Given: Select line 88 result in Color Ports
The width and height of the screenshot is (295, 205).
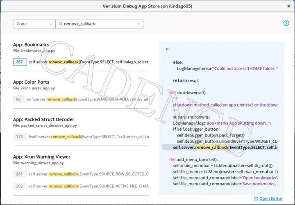Looking at the screenshot, I should tap(18, 99).
